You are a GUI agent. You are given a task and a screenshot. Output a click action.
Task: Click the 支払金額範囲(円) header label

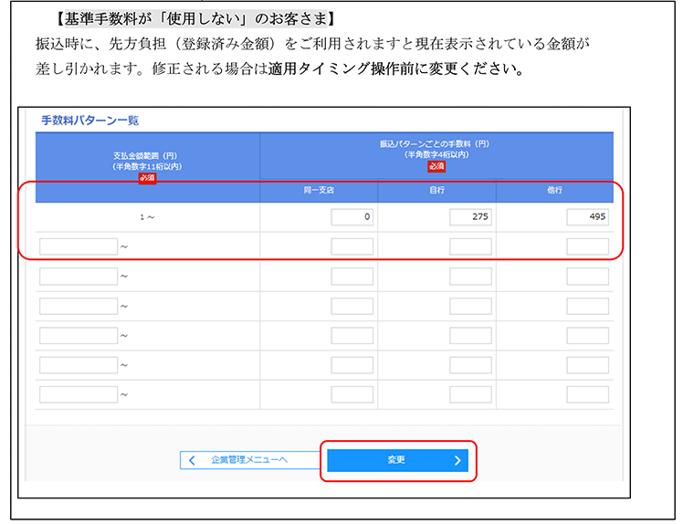[x=145, y=156]
